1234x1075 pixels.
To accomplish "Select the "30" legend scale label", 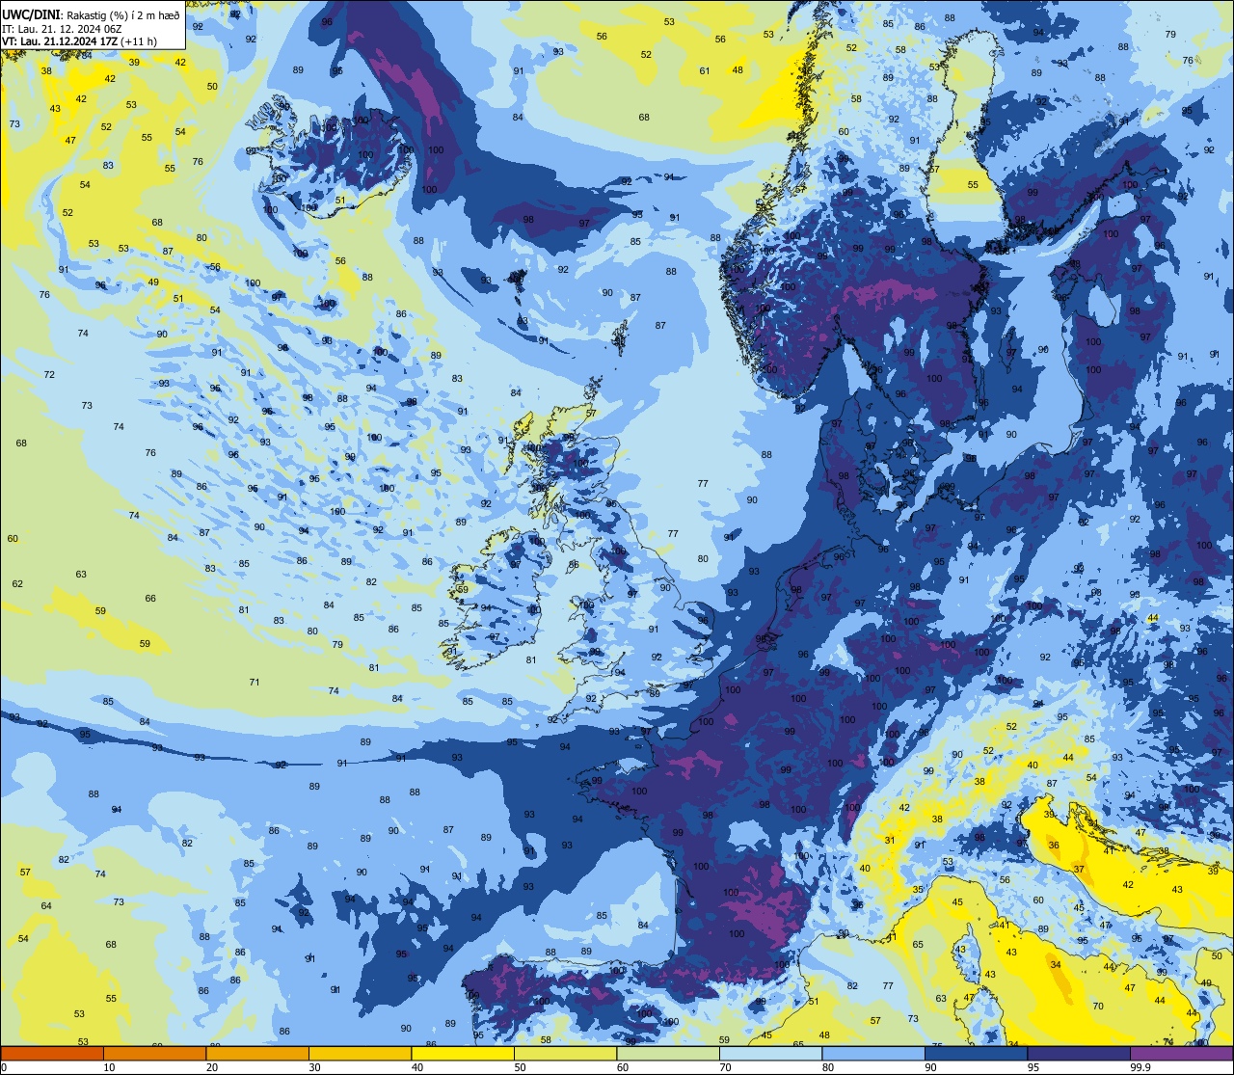I will (x=314, y=1066).
